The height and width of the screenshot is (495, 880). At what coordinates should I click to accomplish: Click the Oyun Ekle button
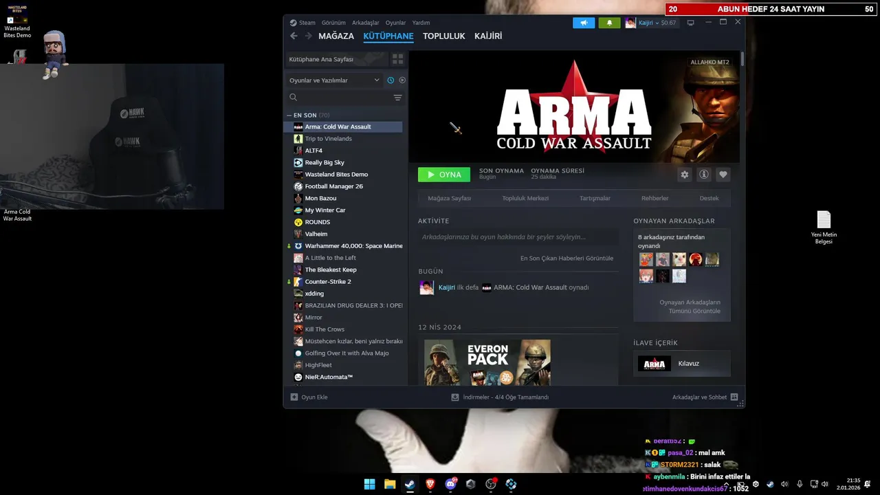[309, 397]
